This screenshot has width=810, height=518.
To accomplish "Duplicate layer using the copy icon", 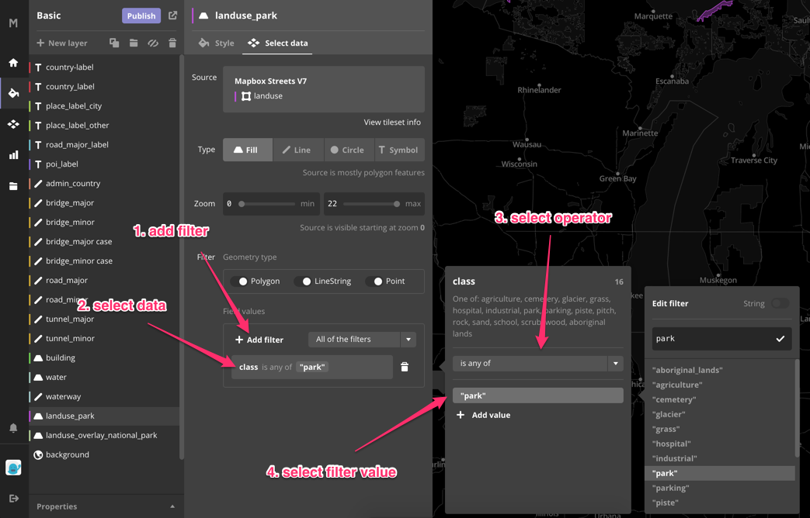I will pos(114,43).
